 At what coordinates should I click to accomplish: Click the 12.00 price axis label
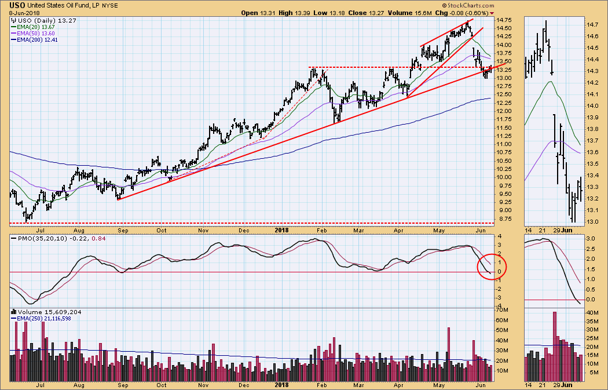click(504, 111)
